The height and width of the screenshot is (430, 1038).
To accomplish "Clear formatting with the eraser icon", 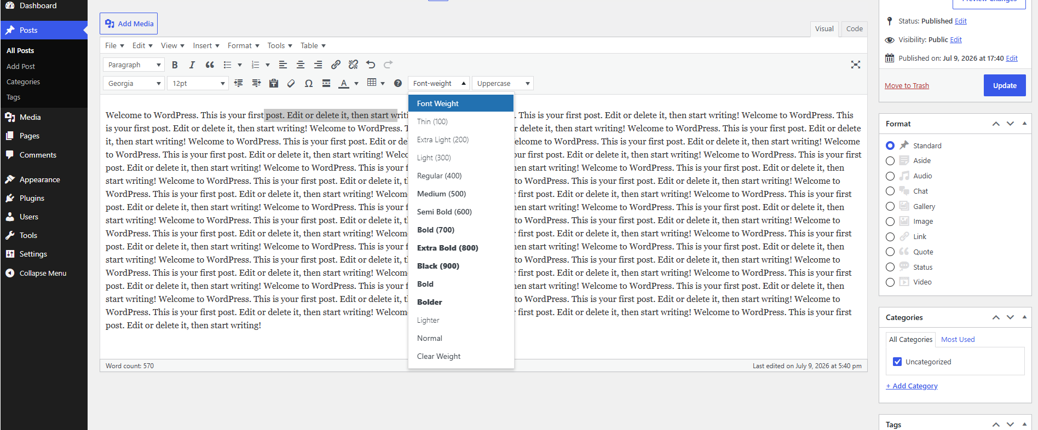I will tap(291, 83).
